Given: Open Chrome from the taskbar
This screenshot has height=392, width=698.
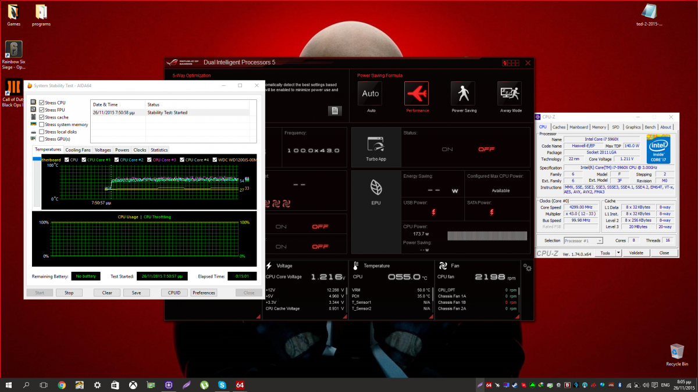Looking at the screenshot, I should pyautogui.click(x=62, y=384).
